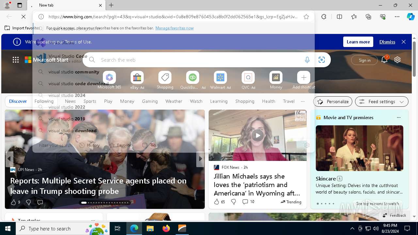Open the Skincare movie thumbnail
Screen dimensions: 418x235
click(x=360, y=148)
